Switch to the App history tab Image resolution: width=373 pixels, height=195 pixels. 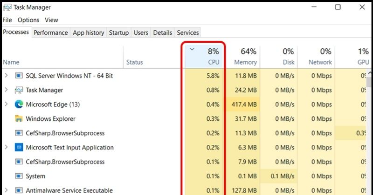[89, 32]
